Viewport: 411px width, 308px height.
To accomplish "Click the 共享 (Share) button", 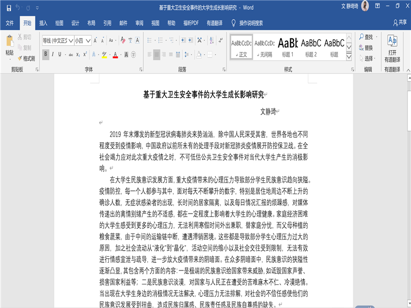I will coord(399,23).
